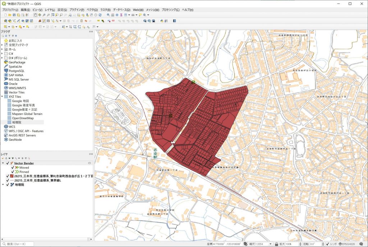The image size is (368, 247).
Task: Open the statistics sigma icon
Action: click(x=121, y=15)
